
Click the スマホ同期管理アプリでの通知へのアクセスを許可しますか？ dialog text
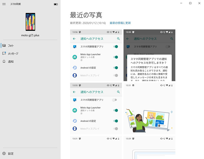click(x=149, y=61)
